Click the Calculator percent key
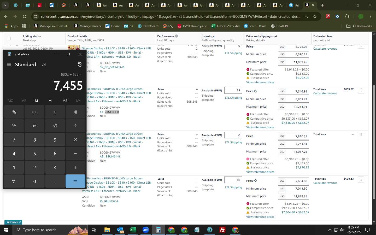Screen dimensions: 376x235 [x=14, y=112]
